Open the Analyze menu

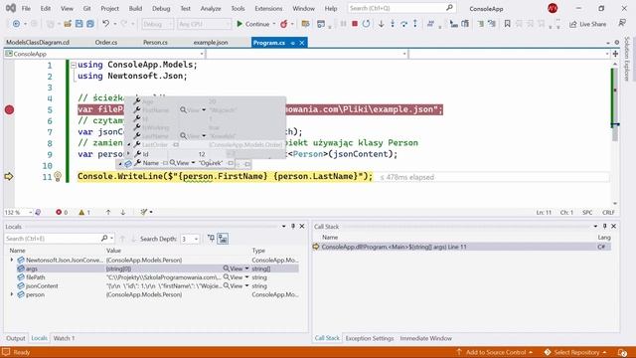[211, 8]
